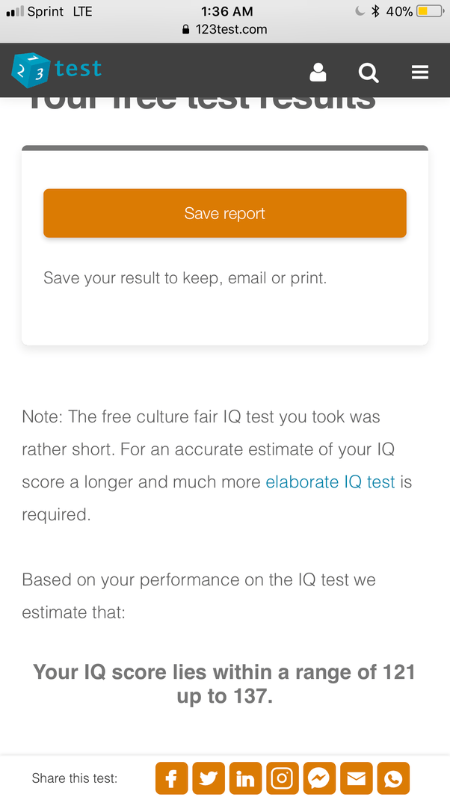The width and height of the screenshot is (450, 800).
Task: Share this test by email icon
Action: pyautogui.click(x=357, y=778)
